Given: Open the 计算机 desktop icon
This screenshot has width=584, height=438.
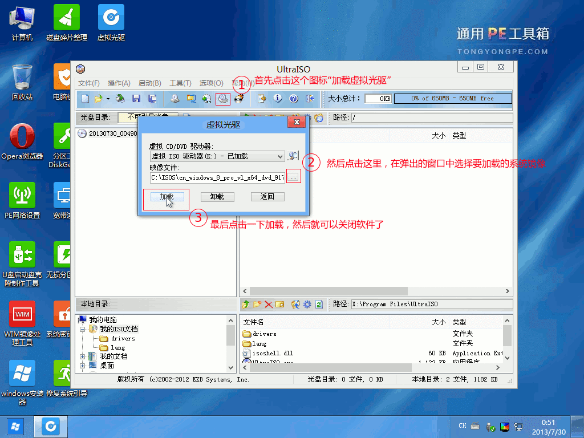Looking at the screenshot, I should pos(22,23).
